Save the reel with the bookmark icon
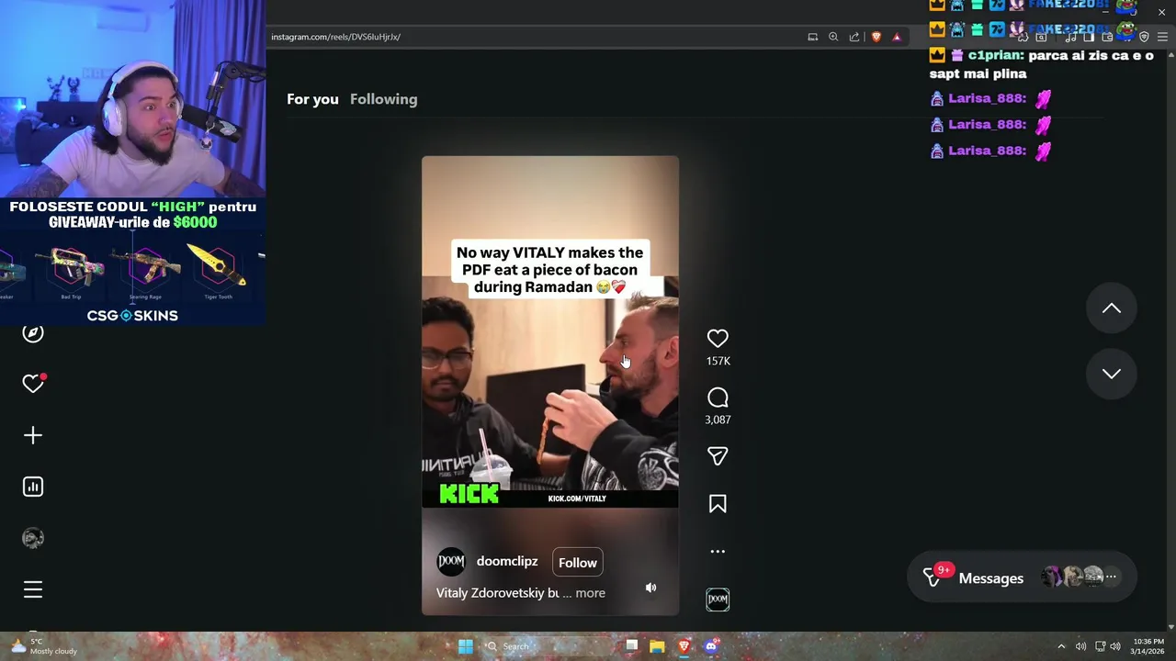 click(x=718, y=504)
